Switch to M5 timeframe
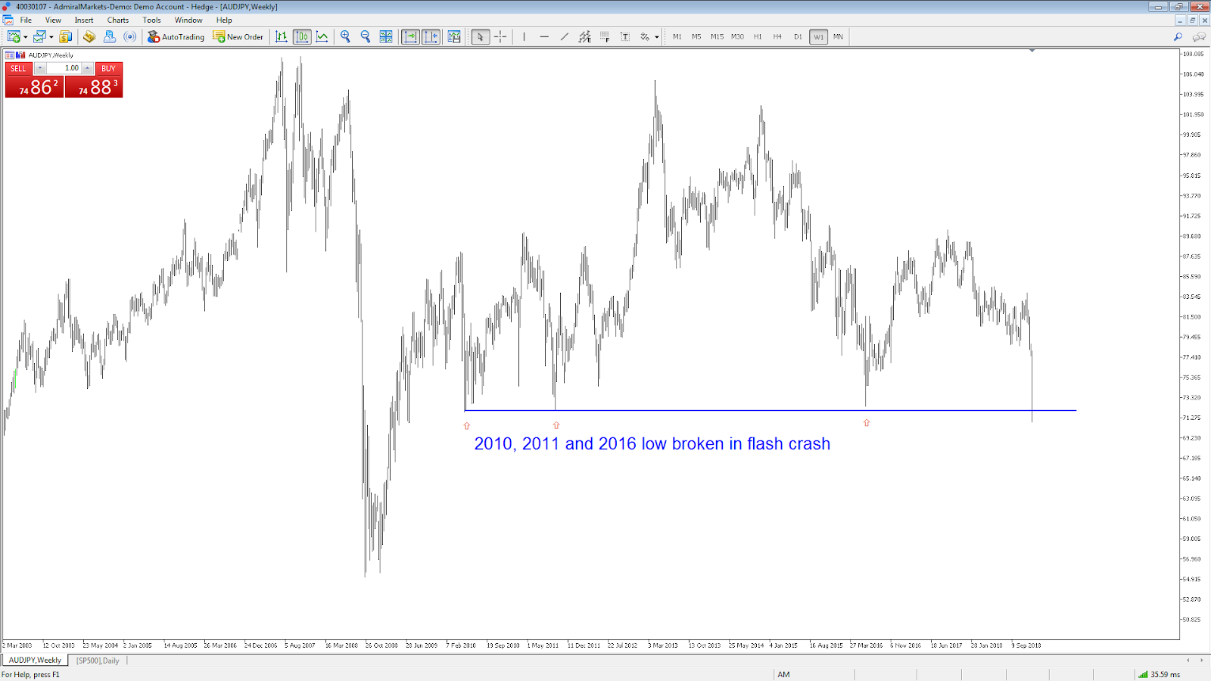This screenshot has width=1211, height=681. tap(696, 36)
